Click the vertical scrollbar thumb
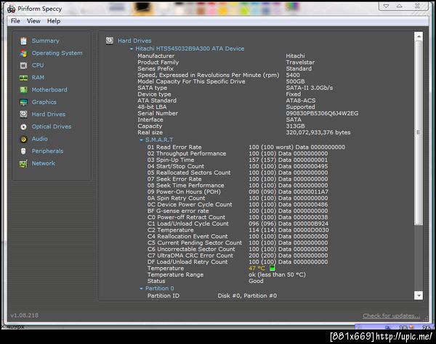The image size is (436, 344). (419, 133)
